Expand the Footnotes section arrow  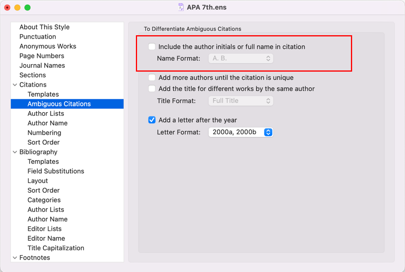(15, 258)
